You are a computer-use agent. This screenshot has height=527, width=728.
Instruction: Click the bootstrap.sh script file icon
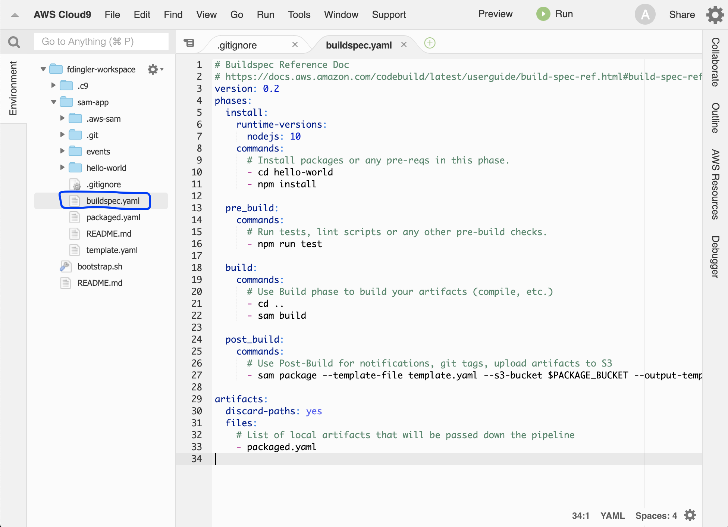pos(65,266)
